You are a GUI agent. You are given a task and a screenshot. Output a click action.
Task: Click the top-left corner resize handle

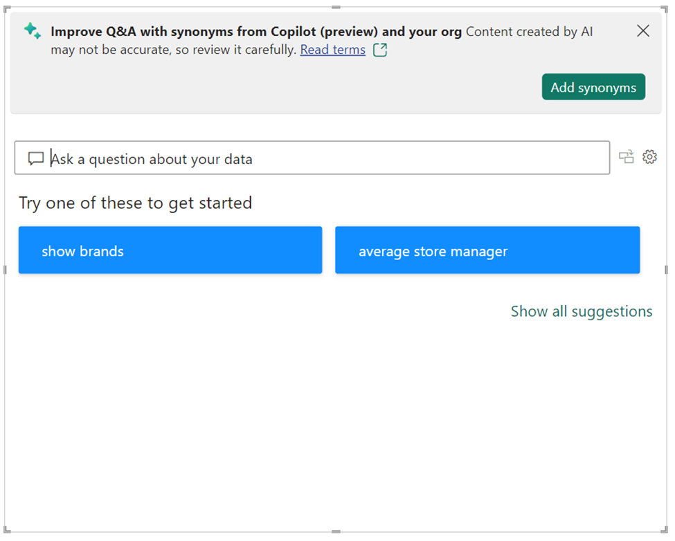click(6, 9)
